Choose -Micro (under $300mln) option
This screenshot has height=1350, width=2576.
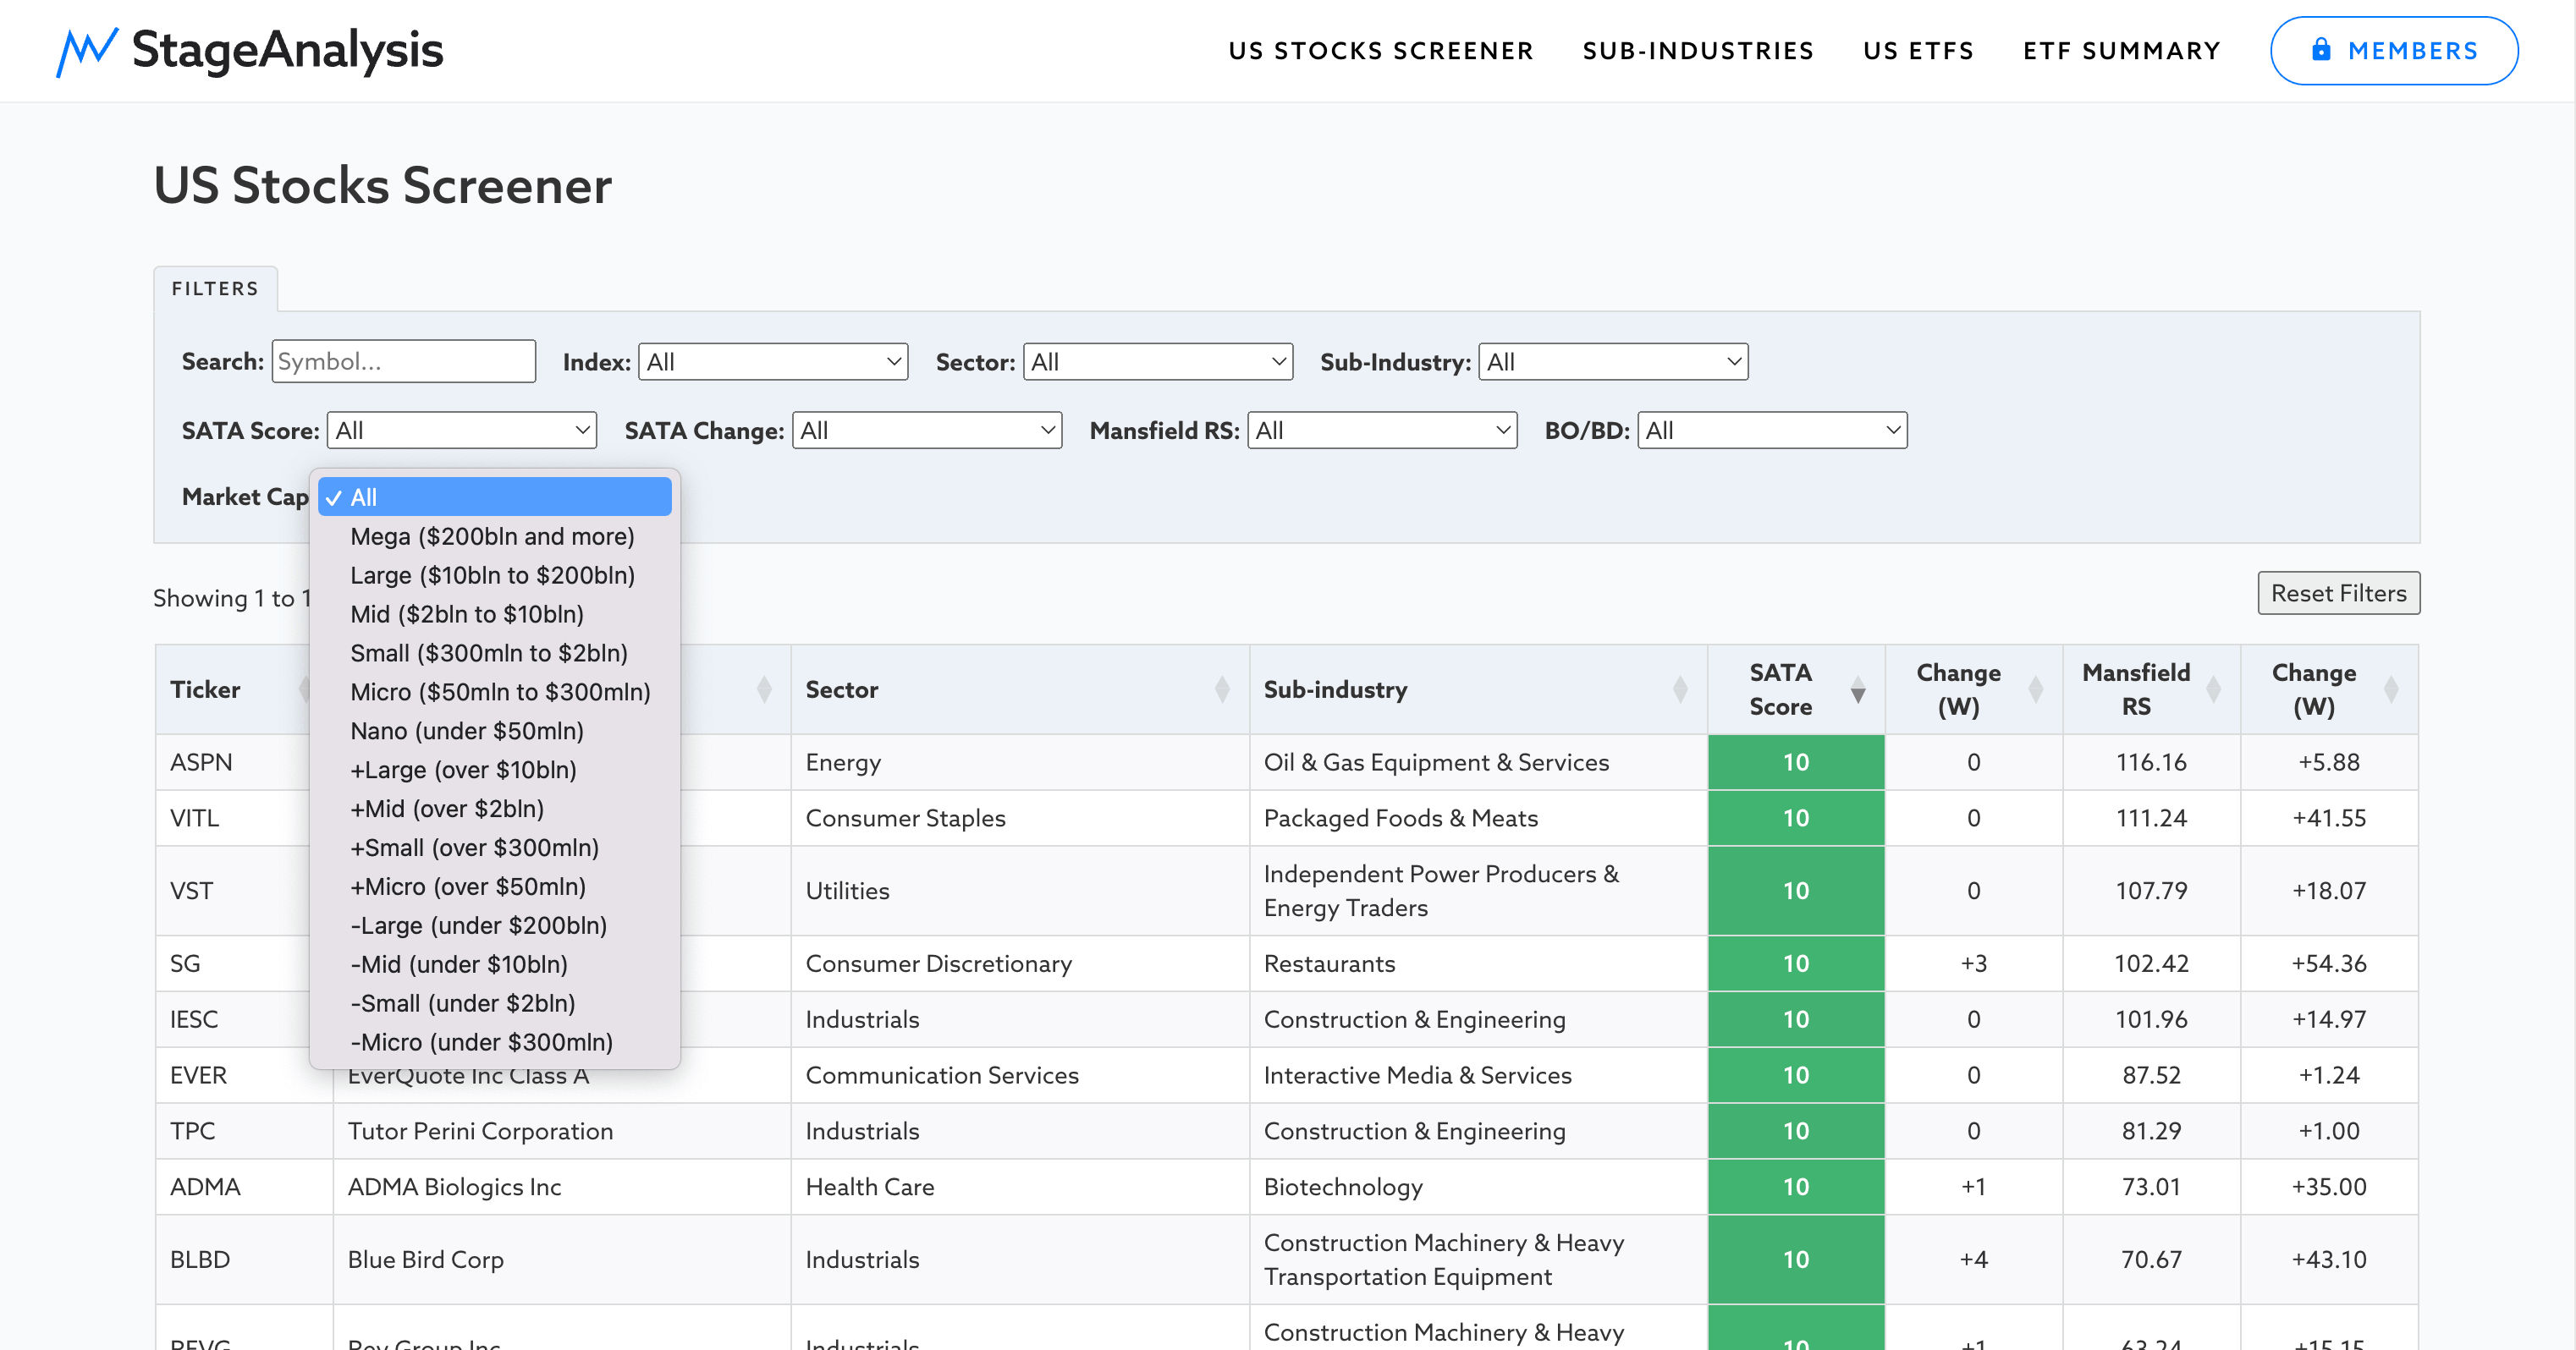pos(495,1043)
